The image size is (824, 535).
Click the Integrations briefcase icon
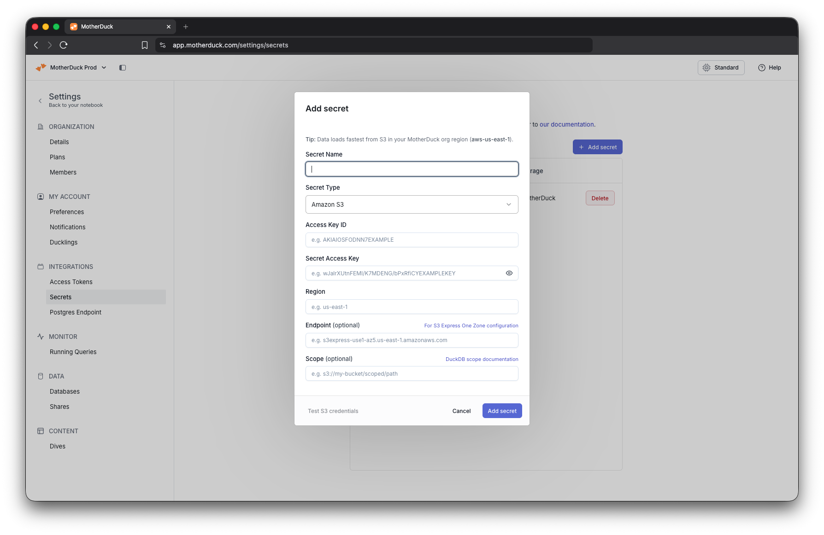click(x=41, y=267)
